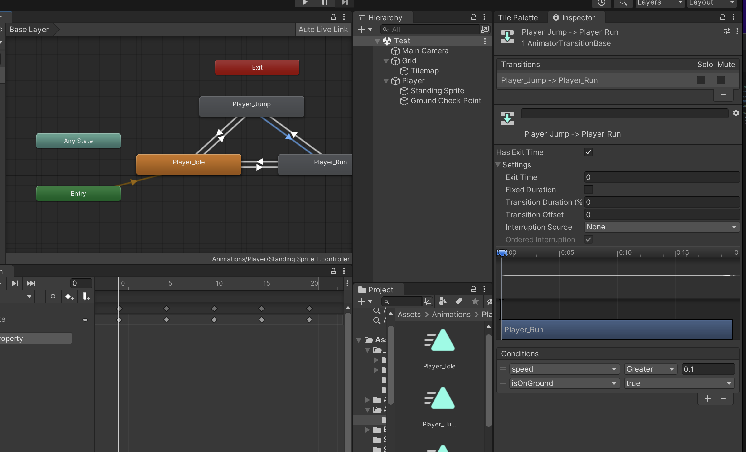Switch to the Tile Palette tab
The height and width of the screenshot is (452, 746).
point(518,17)
